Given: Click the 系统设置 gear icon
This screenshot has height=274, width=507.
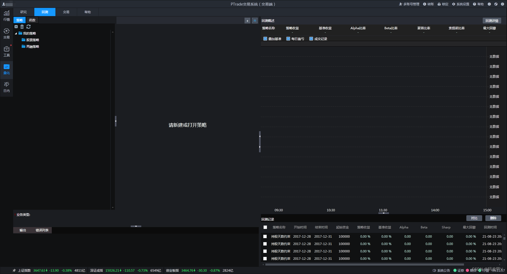Looking at the screenshot, I should pos(454,4).
